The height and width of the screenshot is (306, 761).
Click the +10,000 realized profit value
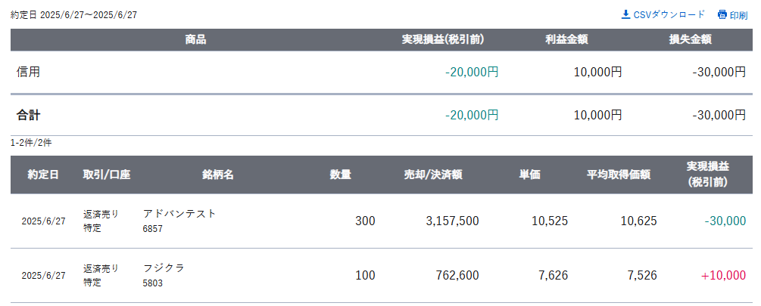click(x=723, y=276)
